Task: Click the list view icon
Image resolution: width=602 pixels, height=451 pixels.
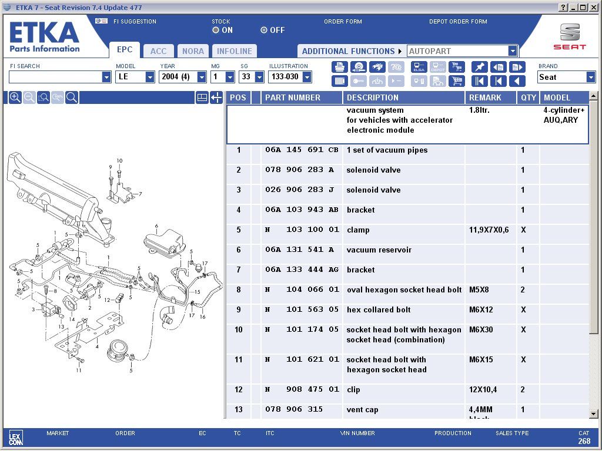Action: pos(339,81)
